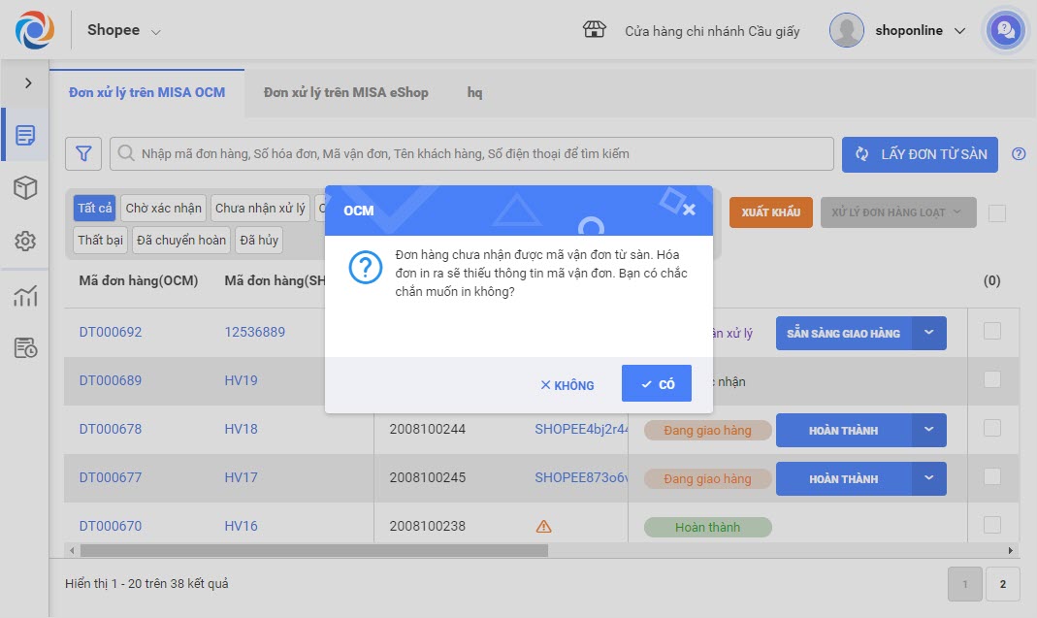
Task: Tick the checkbox for order DT000677
Action: click(x=992, y=476)
